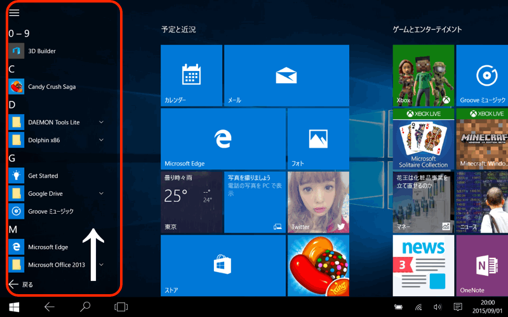Expand the Google Drive folder

[x=101, y=193]
